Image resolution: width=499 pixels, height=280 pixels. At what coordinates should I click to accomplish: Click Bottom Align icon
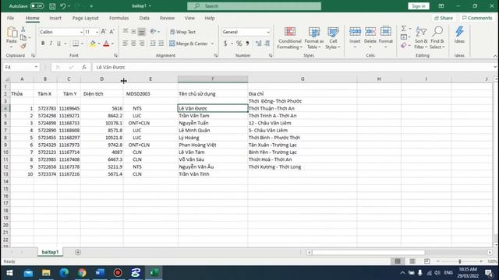coord(142,32)
